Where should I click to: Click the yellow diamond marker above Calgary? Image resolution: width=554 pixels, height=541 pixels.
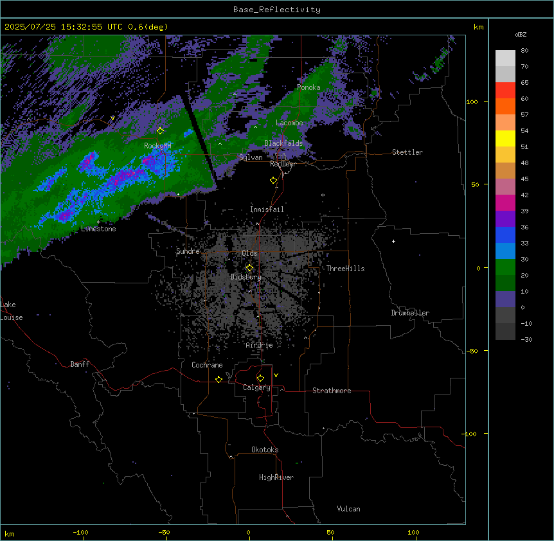pyautogui.click(x=260, y=378)
